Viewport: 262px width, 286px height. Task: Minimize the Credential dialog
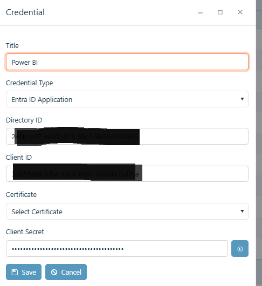click(x=200, y=12)
